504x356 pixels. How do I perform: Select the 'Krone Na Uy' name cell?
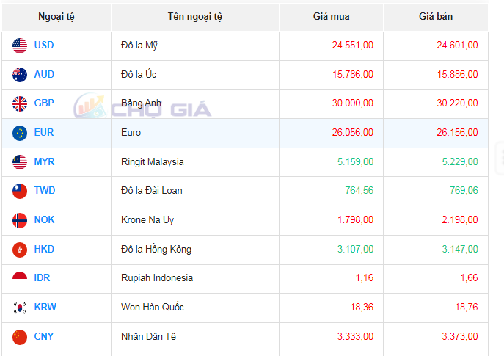click(x=195, y=221)
